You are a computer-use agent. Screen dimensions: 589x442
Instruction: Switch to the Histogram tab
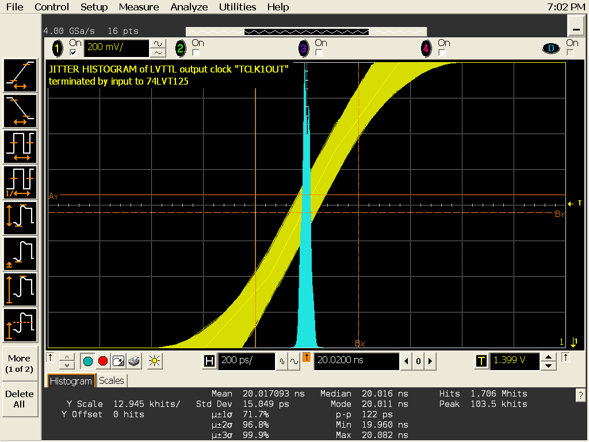click(71, 381)
